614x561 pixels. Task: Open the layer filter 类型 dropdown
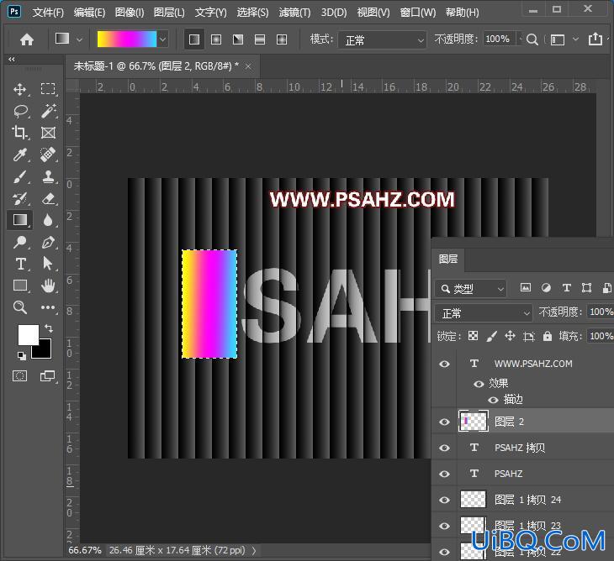[471, 289]
